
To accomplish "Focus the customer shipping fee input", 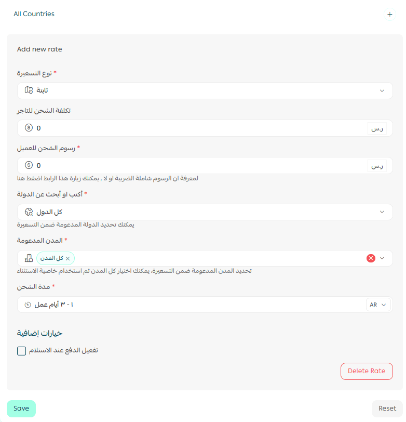I will click(197, 165).
